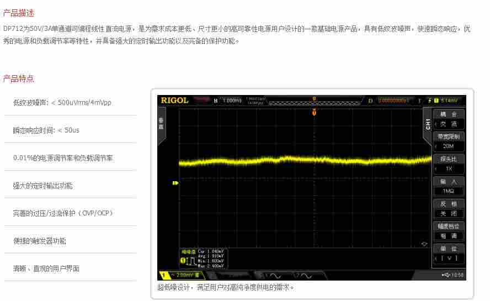Viewport: 490px width, 301px height.
Task: Open the 耦合 coupling menu option
Action: pyautogui.click(x=449, y=119)
